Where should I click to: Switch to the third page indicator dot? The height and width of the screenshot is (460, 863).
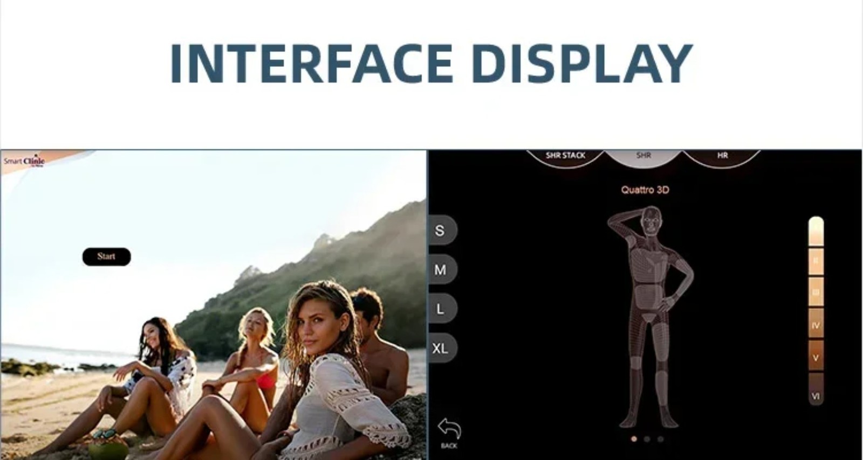[660, 439]
